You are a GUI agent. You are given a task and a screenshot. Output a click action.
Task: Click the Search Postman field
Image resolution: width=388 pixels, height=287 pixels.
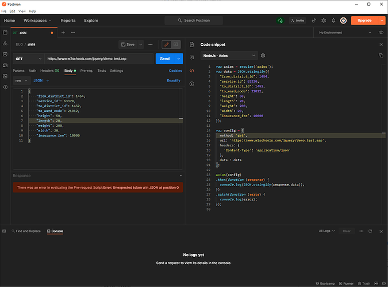pyautogui.click(x=194, y=21)
